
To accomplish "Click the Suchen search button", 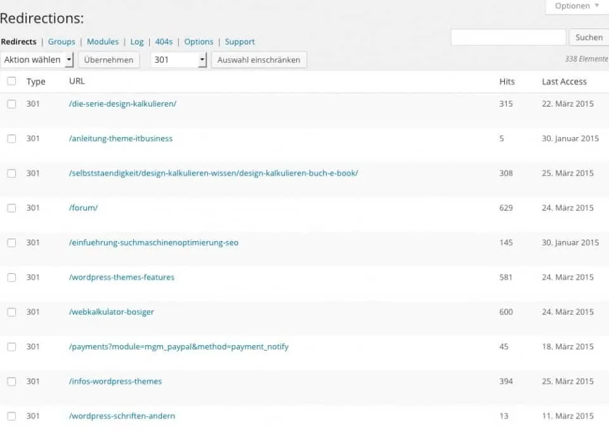I will coord(588,37).
